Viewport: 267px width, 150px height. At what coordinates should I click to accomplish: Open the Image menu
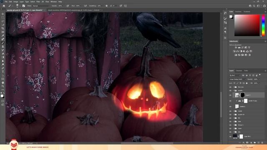click(16, 2)
